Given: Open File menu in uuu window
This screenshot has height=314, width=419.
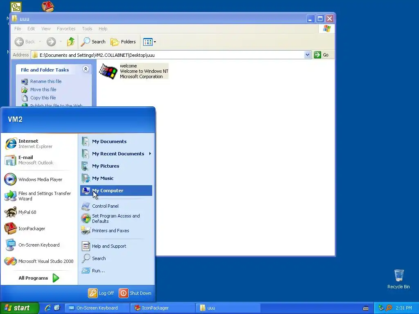Looking at the screenshot, I should click(18, 29).
